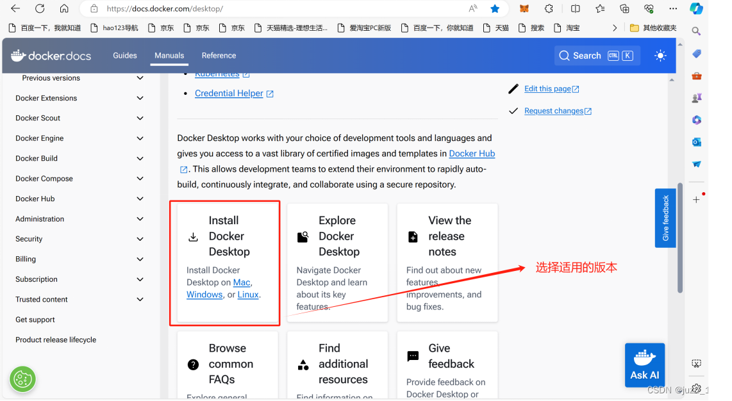The height and width of the screenshot is (401, 732).
Task: Open the sidebar tools briefcase icon
Action: point(697,76)
